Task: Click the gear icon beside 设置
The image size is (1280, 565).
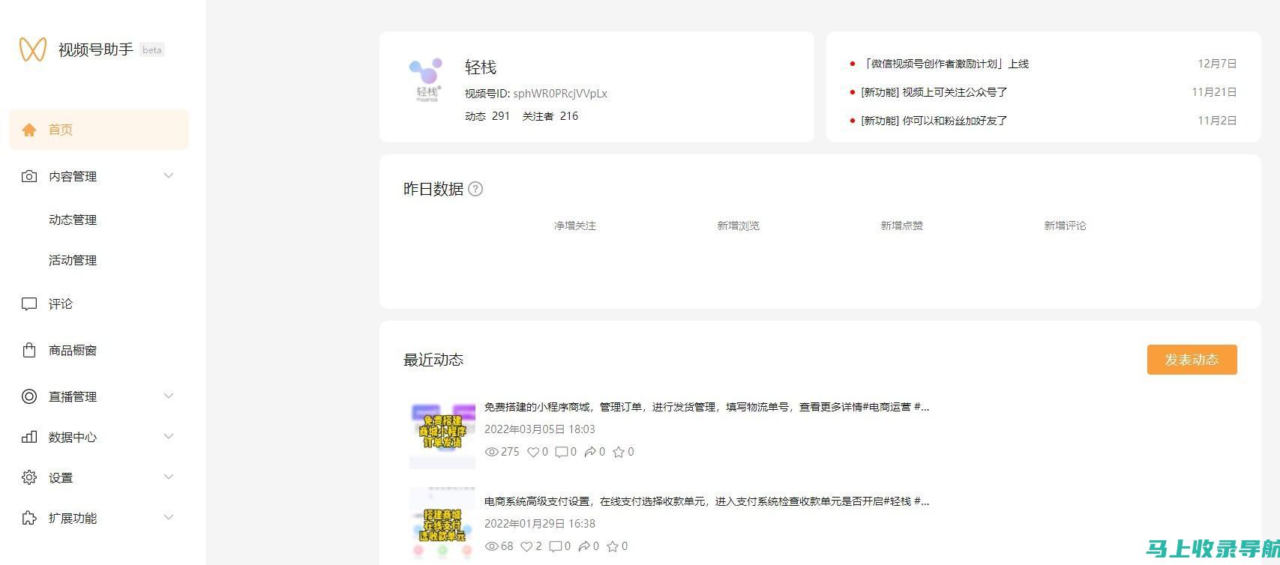Action: [29, 477]
